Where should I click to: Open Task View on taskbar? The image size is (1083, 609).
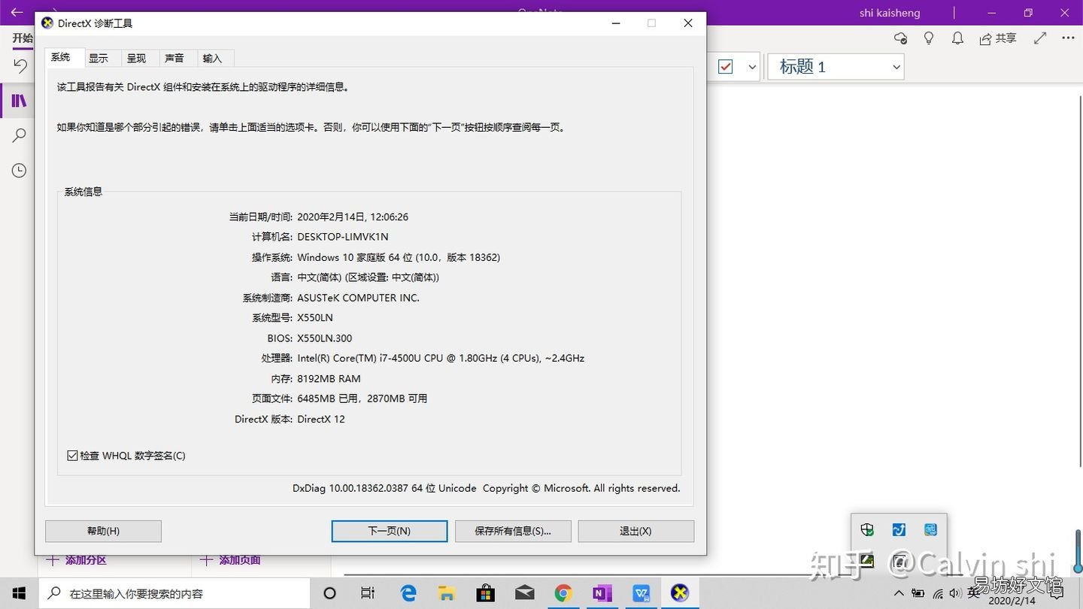(x=368, y=593)
